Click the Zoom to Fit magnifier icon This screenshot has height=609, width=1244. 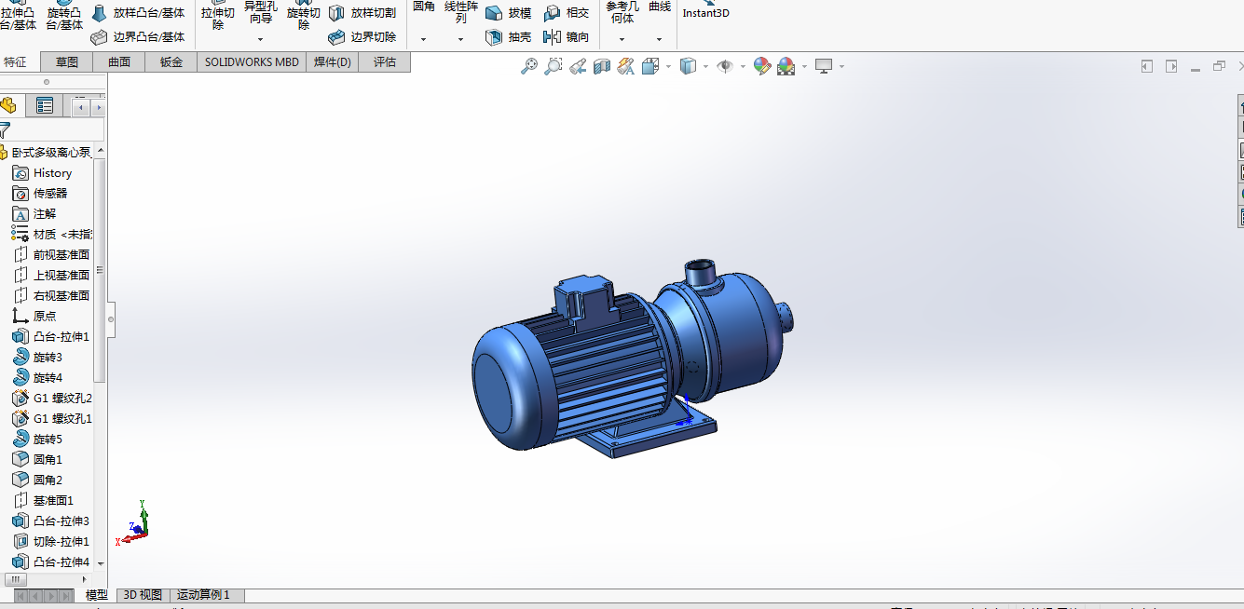tap(529, 66)
